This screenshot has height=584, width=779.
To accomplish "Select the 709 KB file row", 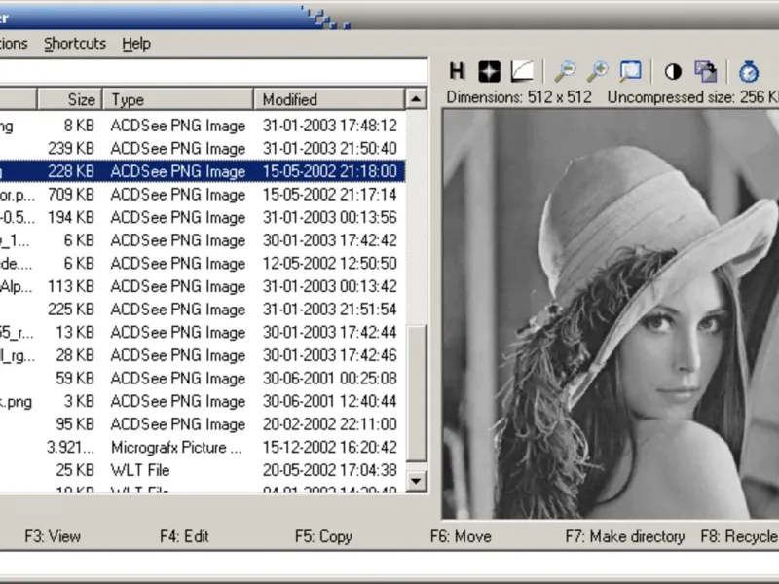I will pyautogui.click(x=203, y=194).
